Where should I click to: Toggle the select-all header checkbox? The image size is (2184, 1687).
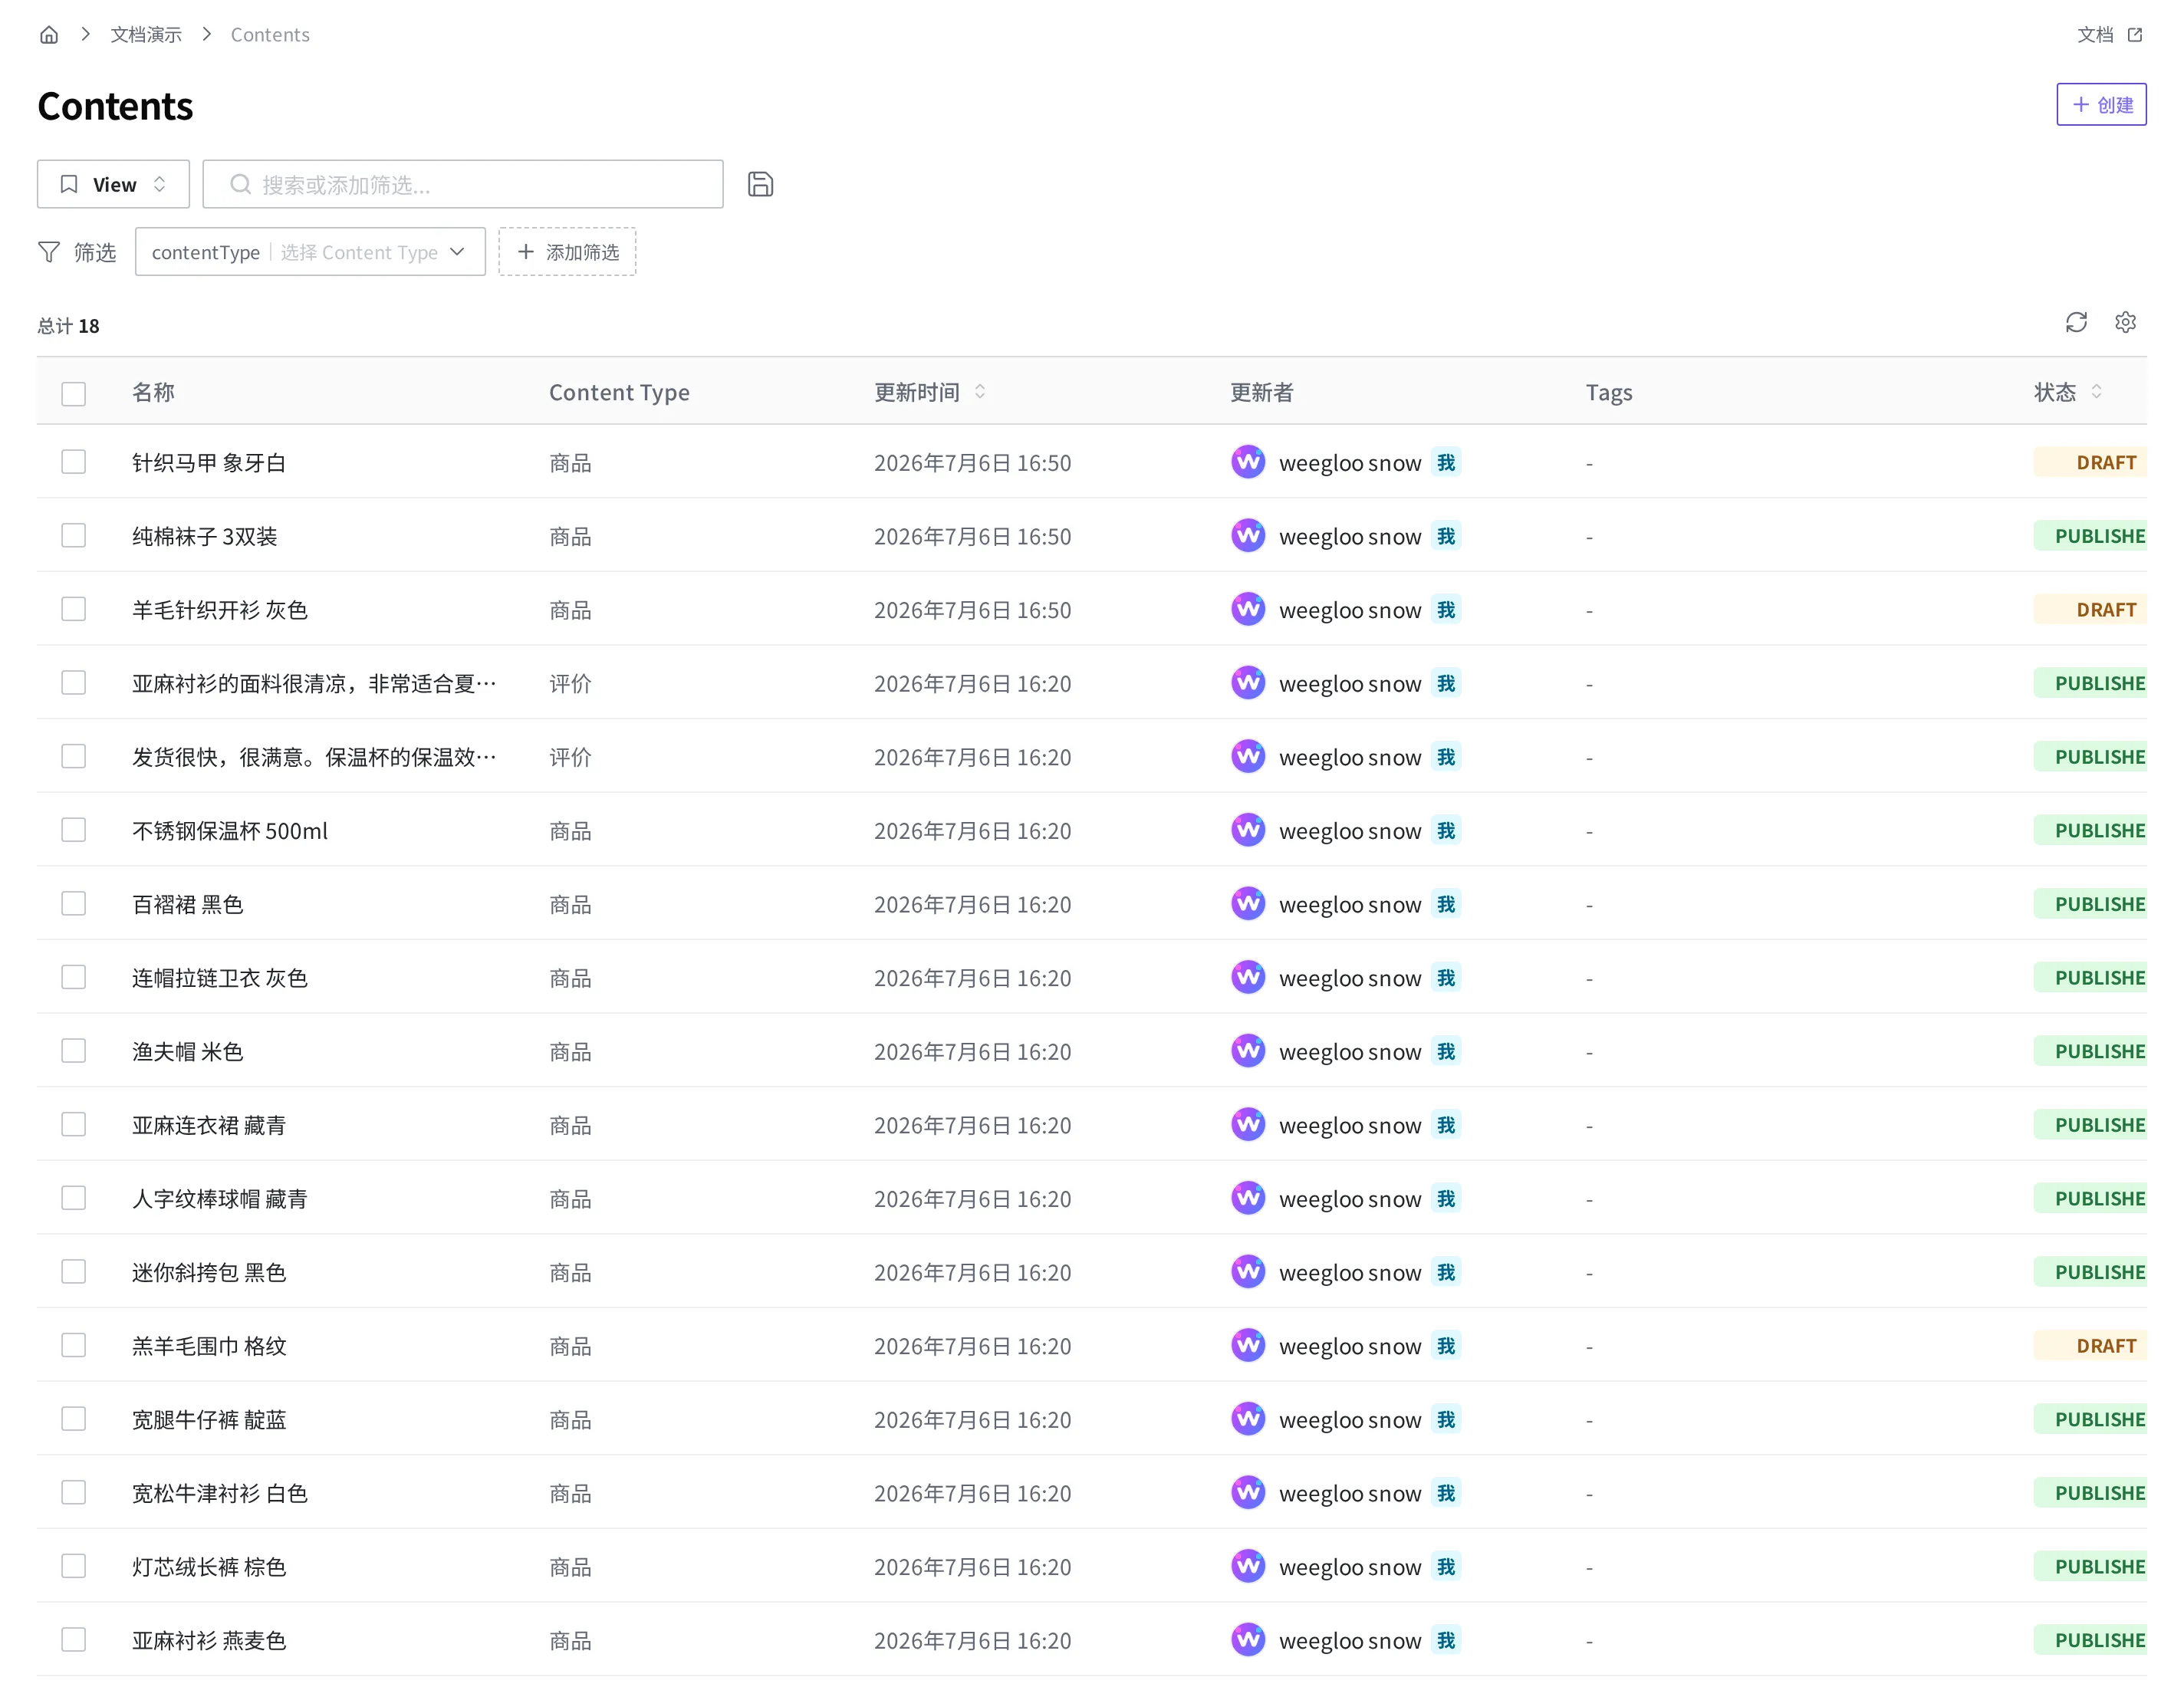tap(73, 393)
